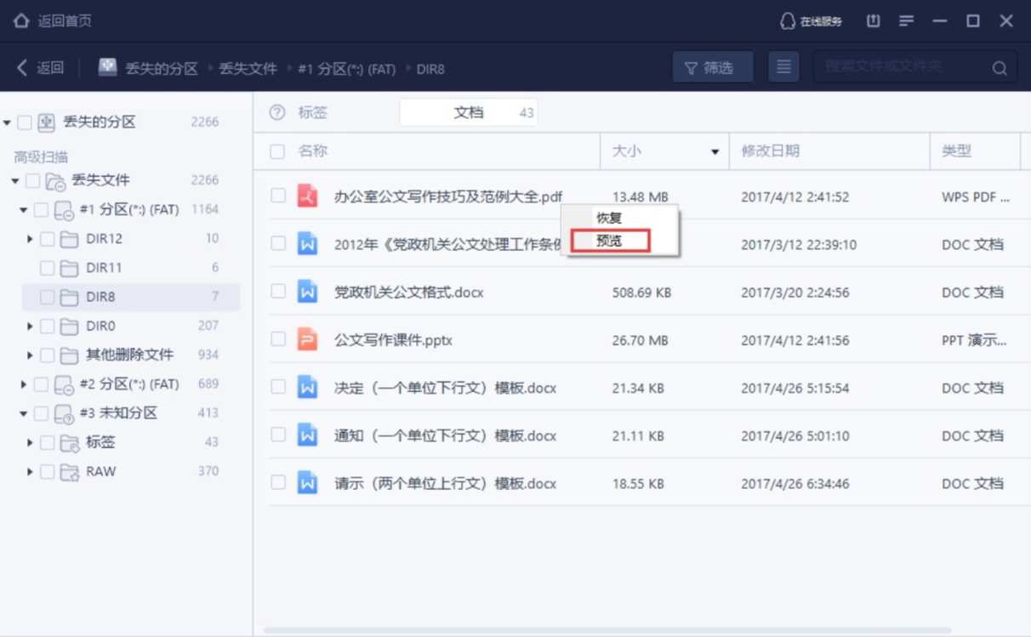Click the #2 分区 partition icon

click(x=64, y=384)
